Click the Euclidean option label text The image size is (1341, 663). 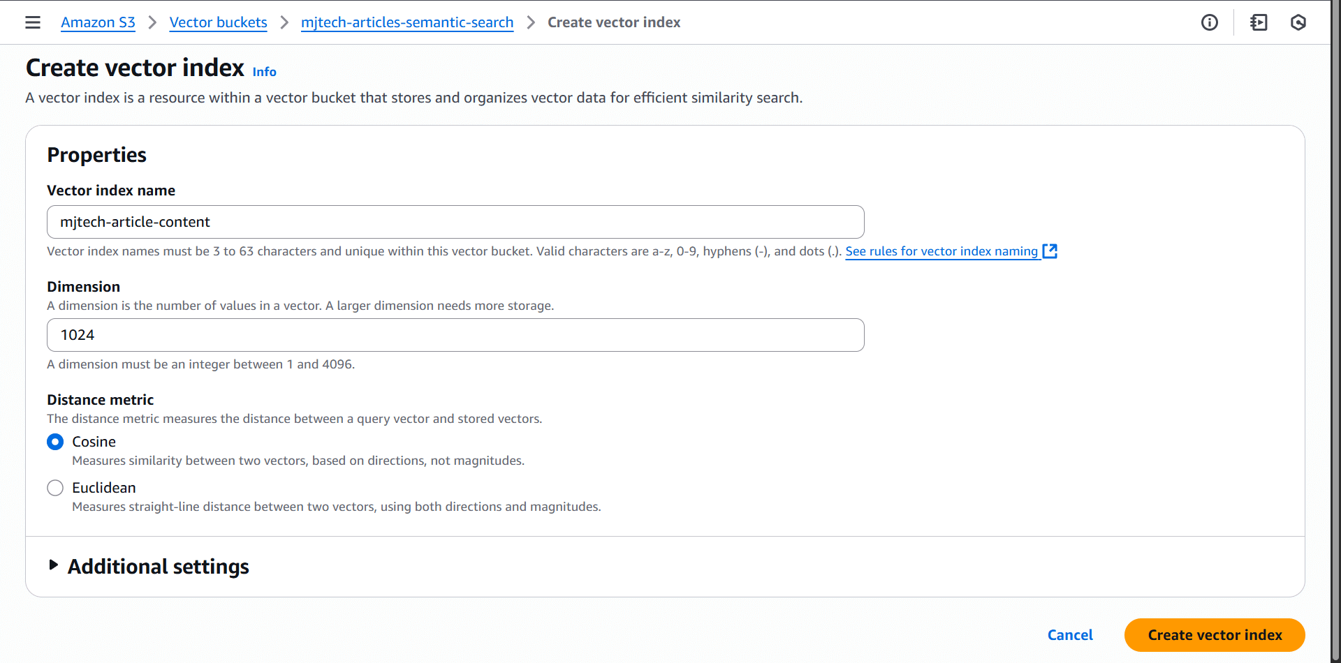point(104,487)
